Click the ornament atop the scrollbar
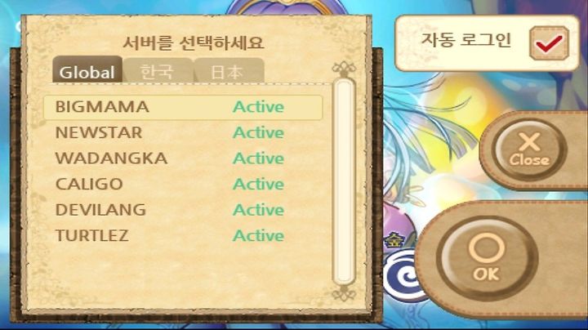Viewport: 588px width, 330px height. (344, 69)
